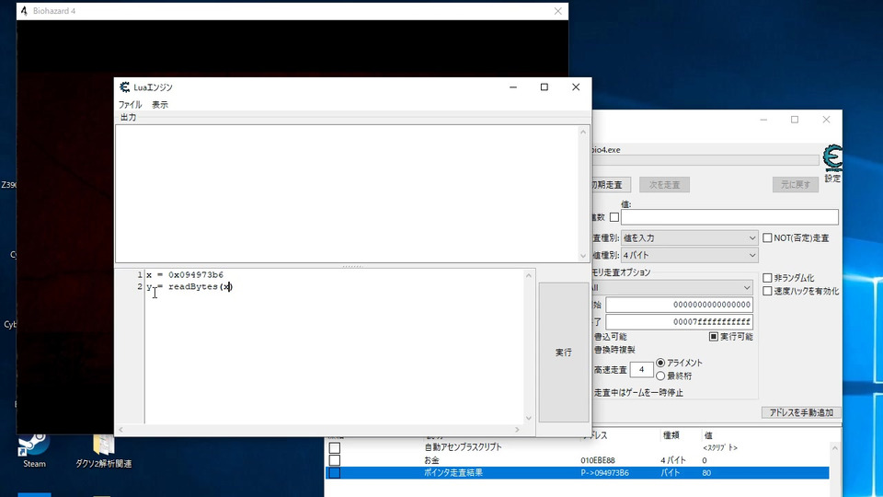Toggle the 実行可能 executable checkbox
Screen dimensions: 883x497
[714, 337]
